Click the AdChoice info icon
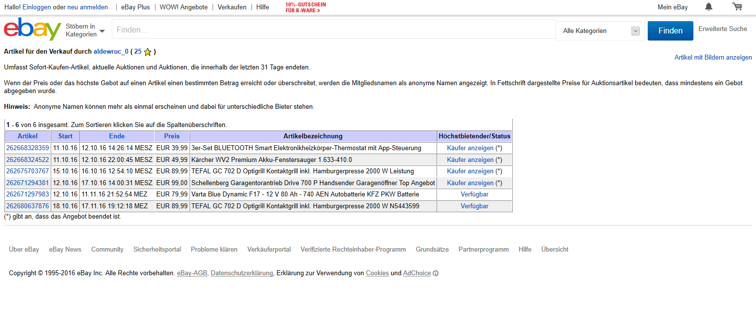756x322 pixels. coord(436,273)
